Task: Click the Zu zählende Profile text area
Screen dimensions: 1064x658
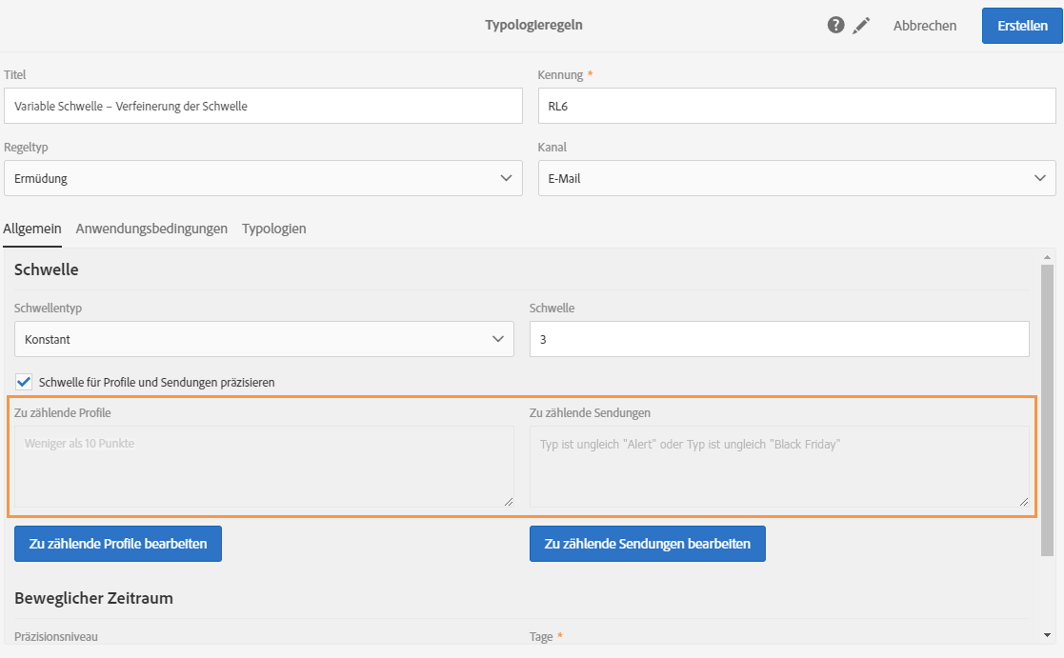Action: 264,466
